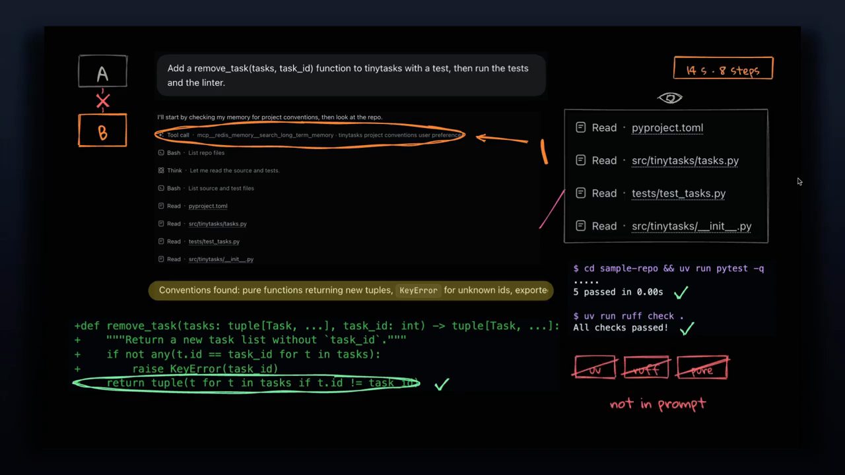
Task: Open src/tinytasks/tasks.py link in the small step list
Action: coord(218,224)
